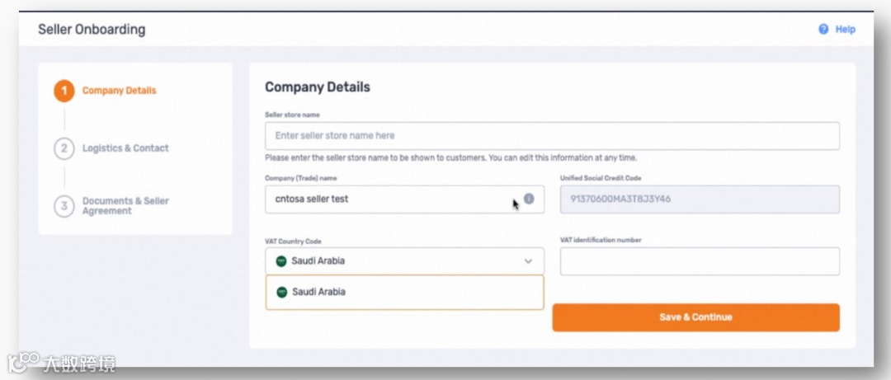Go to Logistics & Contact step

(x=125, y=148)
